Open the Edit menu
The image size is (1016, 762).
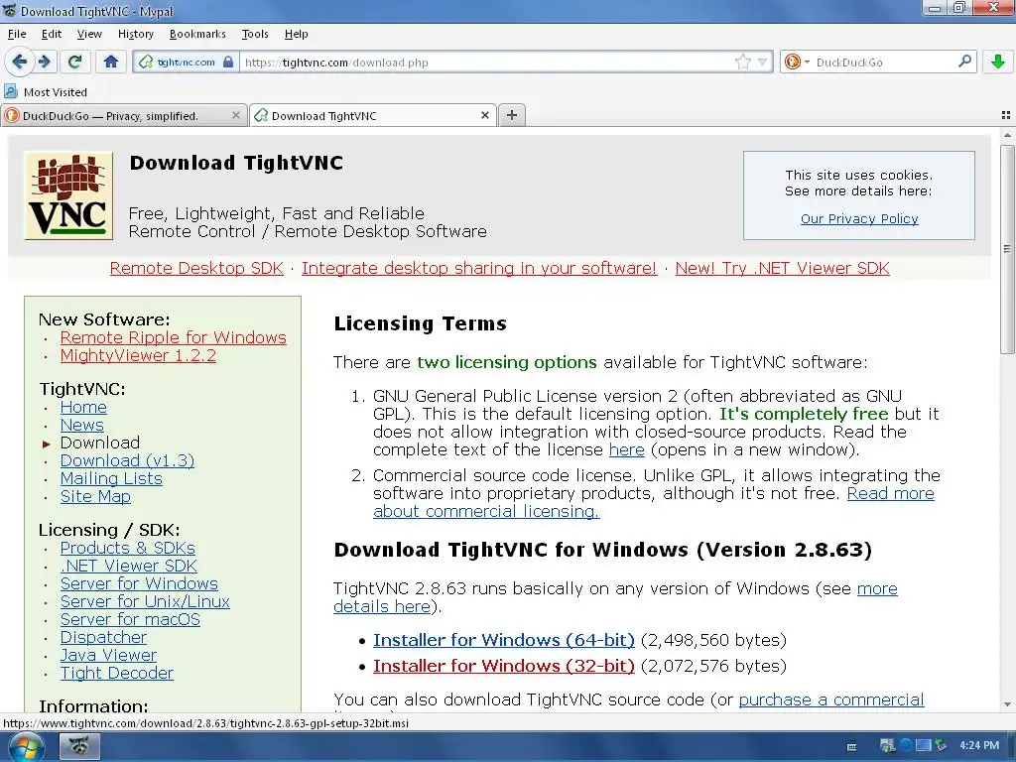tap(52, 34)
